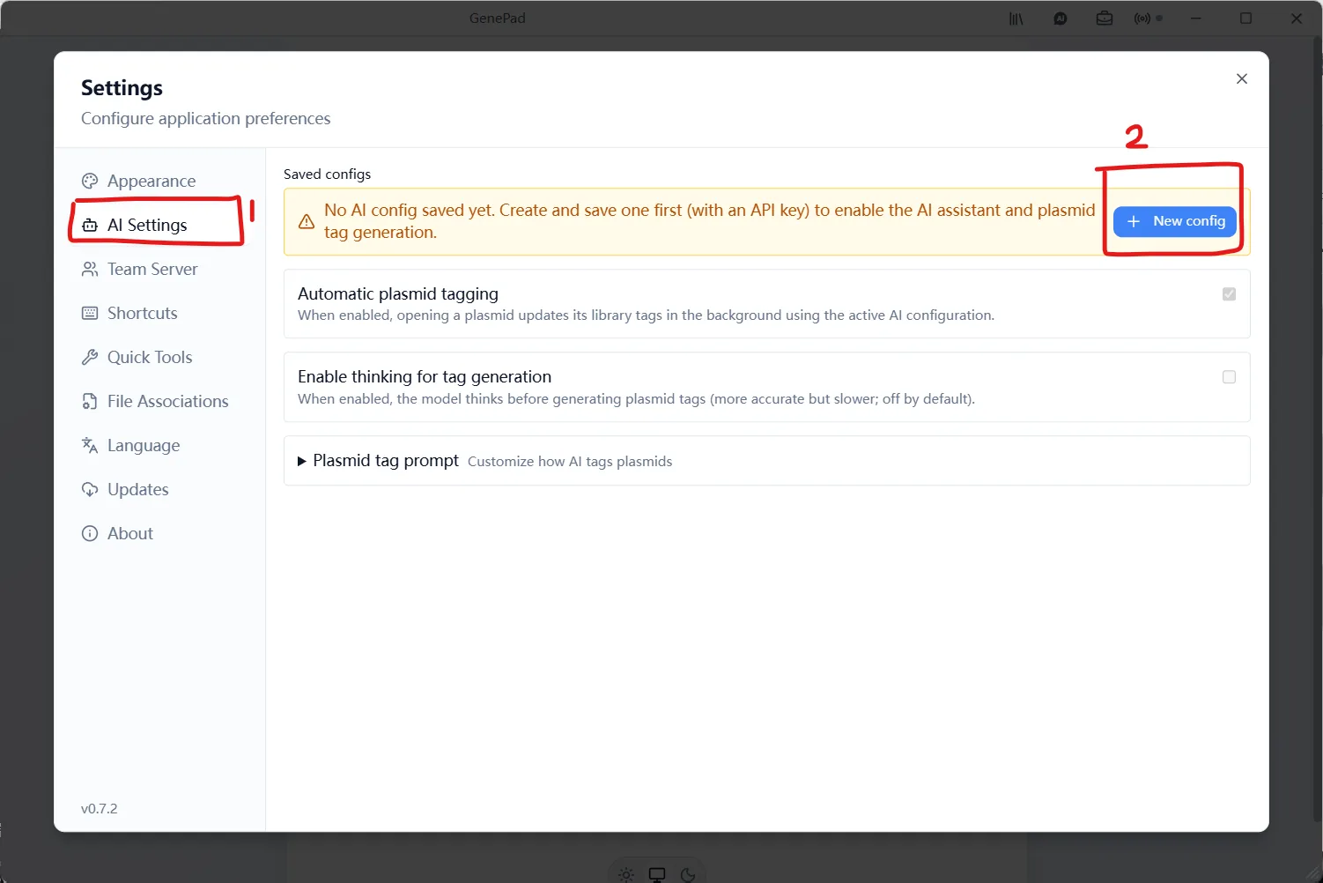Image resolution: width=1323 pixels, height=883 pixels.
Task: Click the 'Saved configs' label
Action: (x=327, y=174)
